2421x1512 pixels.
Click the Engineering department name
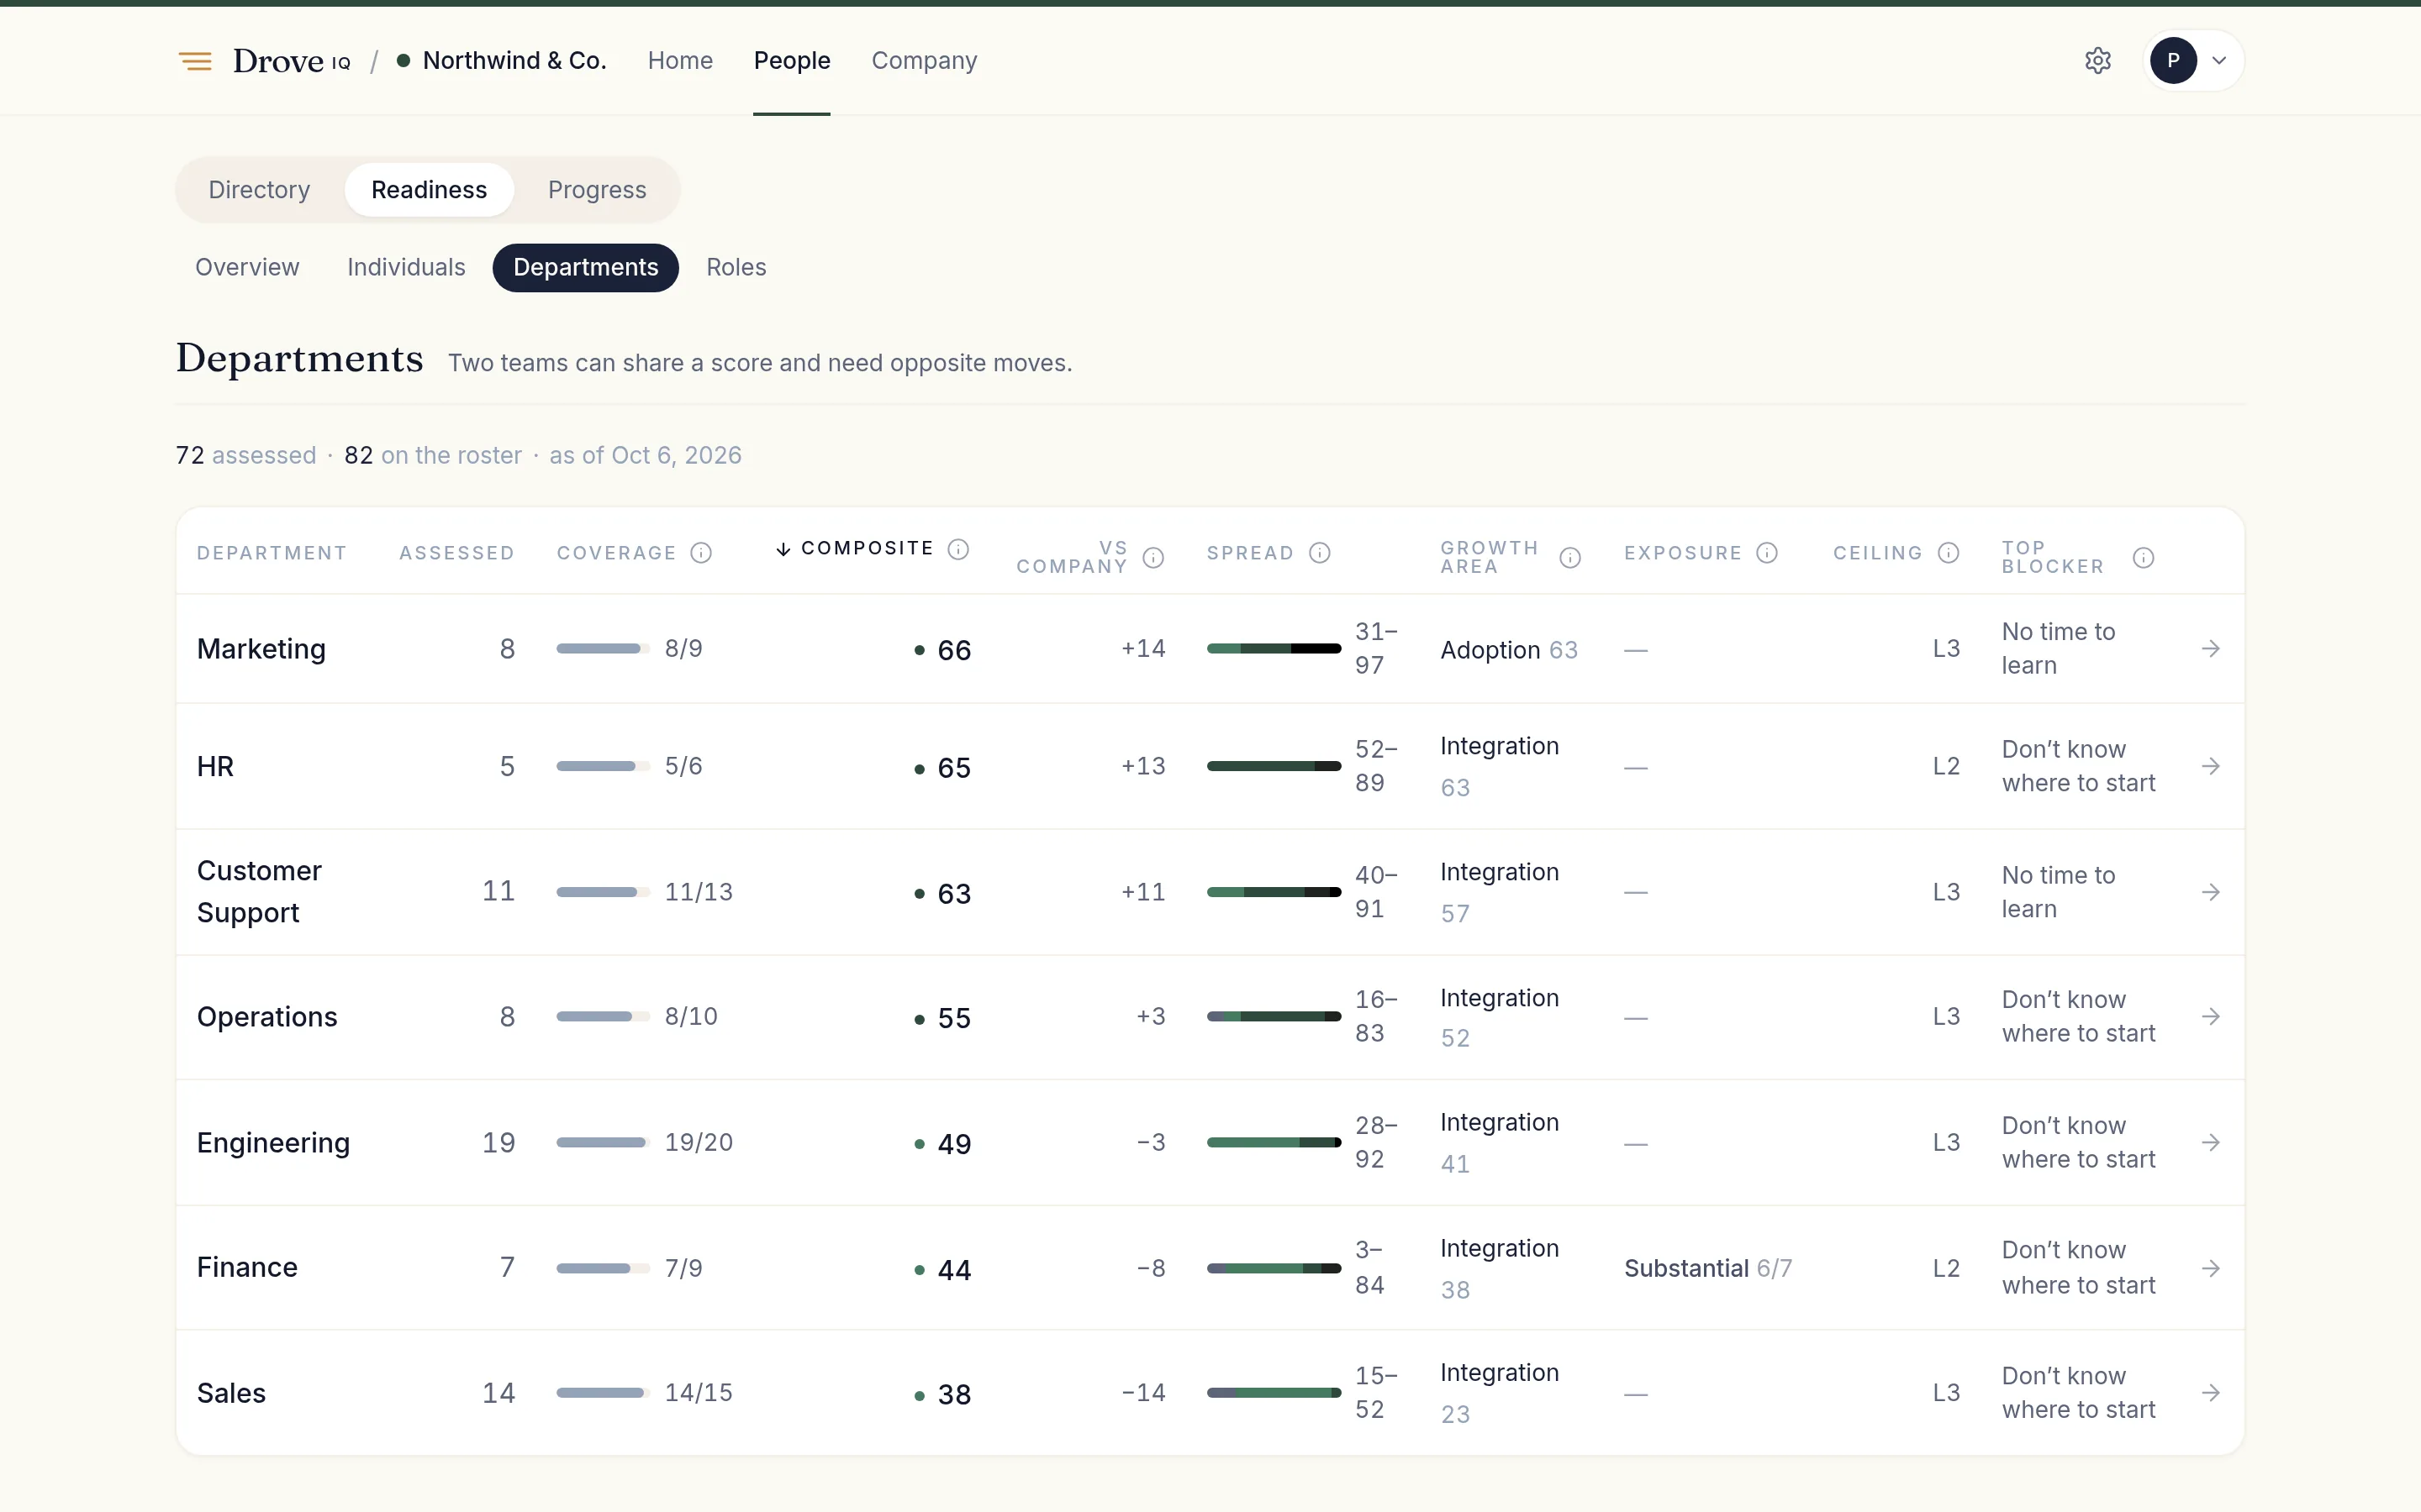point(273,1143)
